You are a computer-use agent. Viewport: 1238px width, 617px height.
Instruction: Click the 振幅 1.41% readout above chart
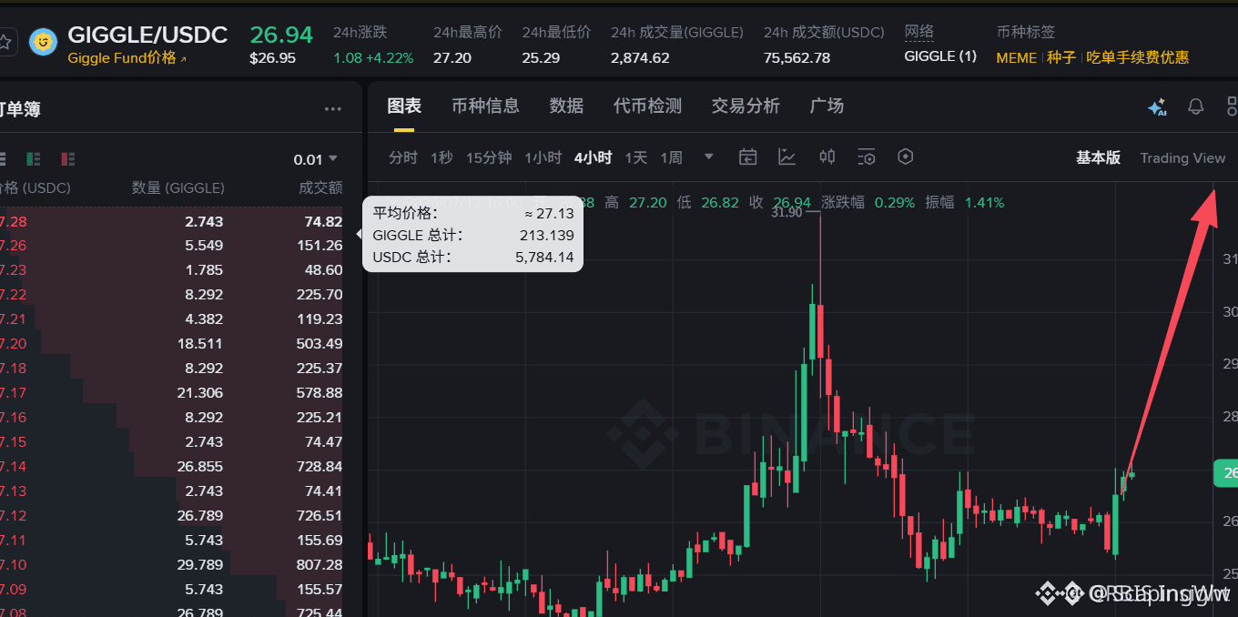pyautogui.click(x=965, y=203)
